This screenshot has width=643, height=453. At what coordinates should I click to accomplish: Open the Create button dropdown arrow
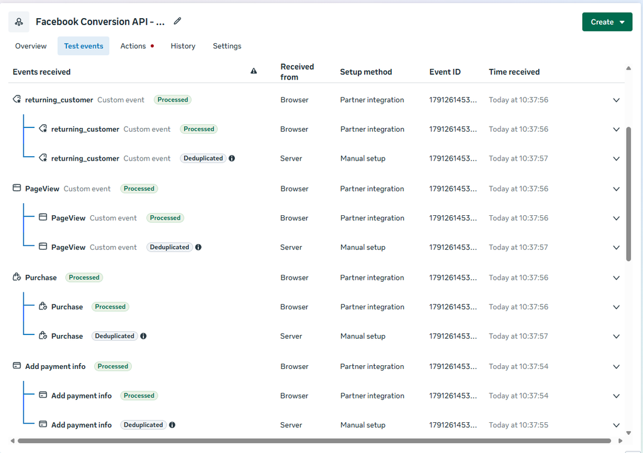coord(622,22)
